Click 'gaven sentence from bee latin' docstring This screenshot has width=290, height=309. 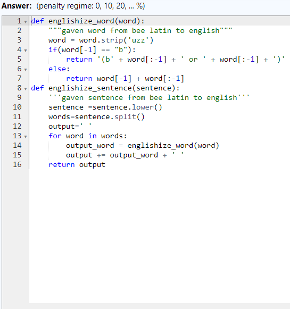click(149, 97)
